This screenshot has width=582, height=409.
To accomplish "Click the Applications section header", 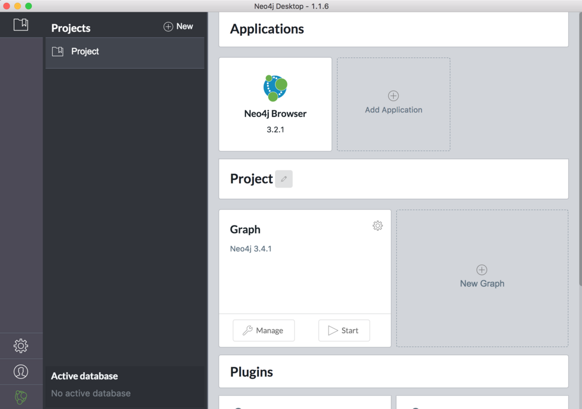I will point(393,30).
